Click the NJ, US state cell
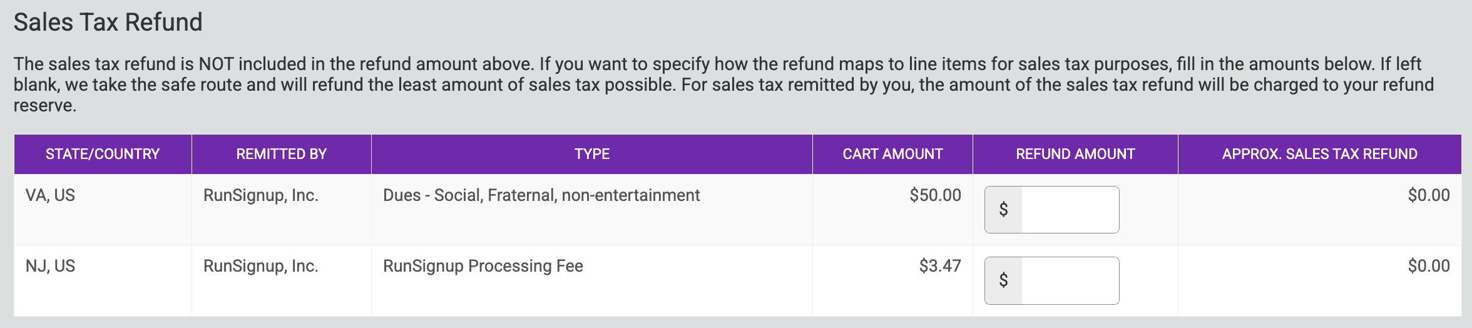This screenshot has width=1472, height=328. [50, 266]
